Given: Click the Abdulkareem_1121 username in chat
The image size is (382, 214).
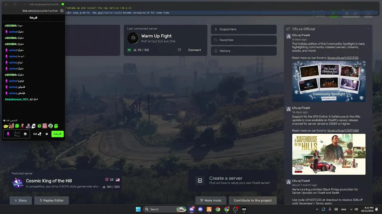Looking at the screenshot, I should pyautogui.click(x=16, y=99).
